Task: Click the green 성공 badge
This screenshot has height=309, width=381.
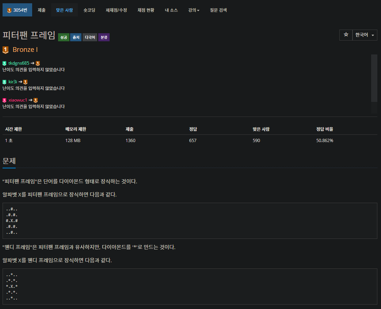Action: [x=64, y=37]
